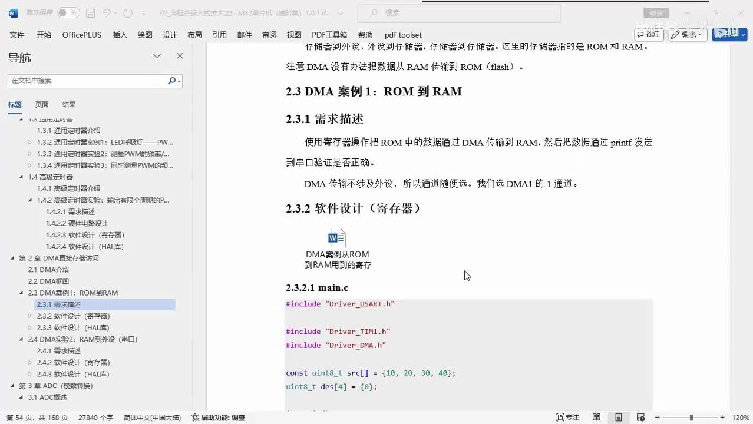Click the 27840 个字 word count
753x424 pixels.
[95, 418]
